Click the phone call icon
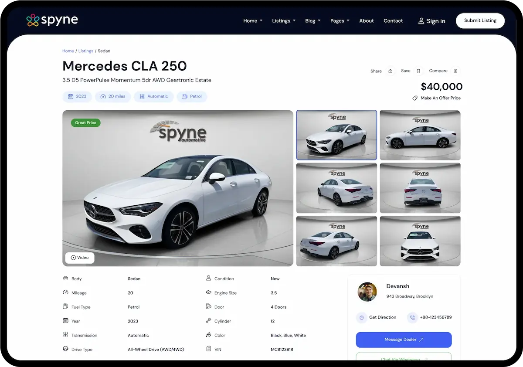 412,317
